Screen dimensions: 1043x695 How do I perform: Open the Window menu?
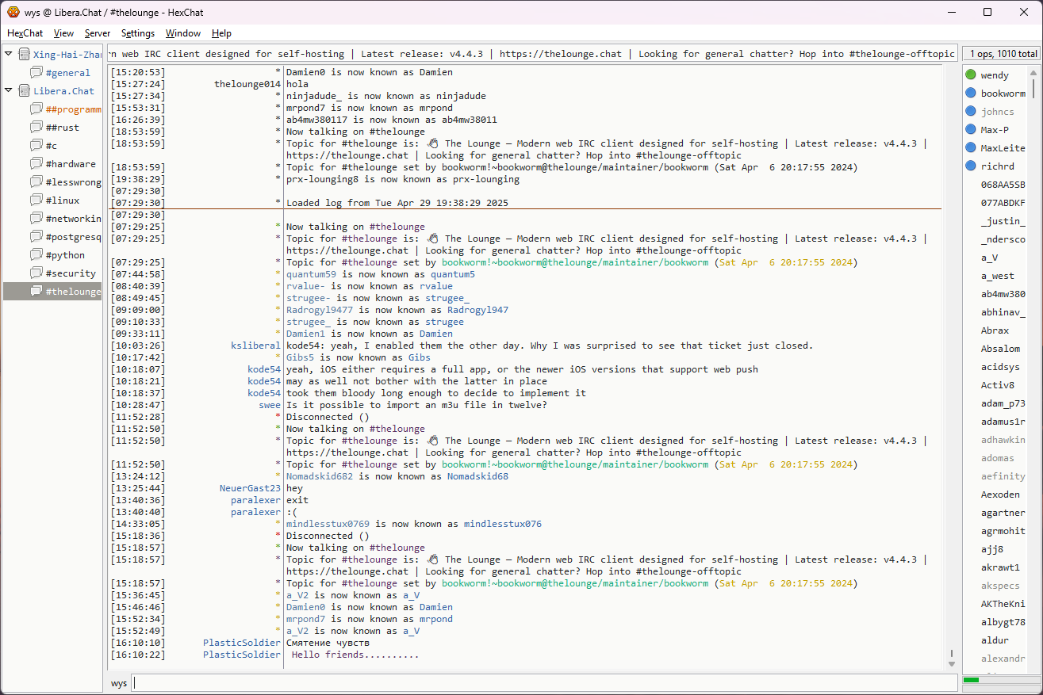point(182,33)
